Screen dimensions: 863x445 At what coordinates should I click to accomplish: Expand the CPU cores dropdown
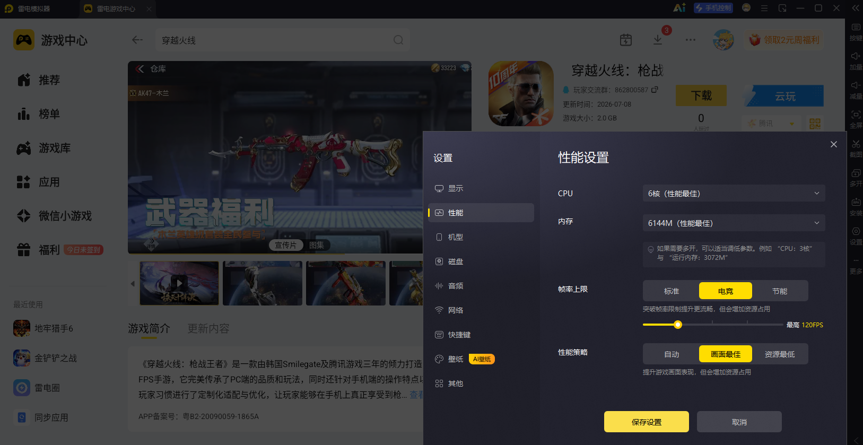point(734,193)
